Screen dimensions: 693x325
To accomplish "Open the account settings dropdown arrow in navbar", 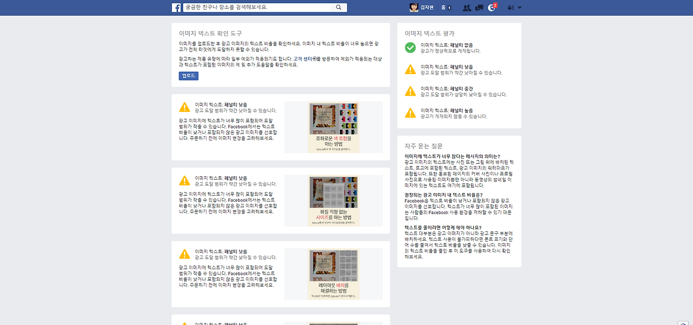I will 520,8.
